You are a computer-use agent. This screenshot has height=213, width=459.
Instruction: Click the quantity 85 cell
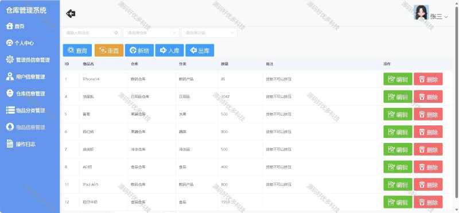pos(223,79)
